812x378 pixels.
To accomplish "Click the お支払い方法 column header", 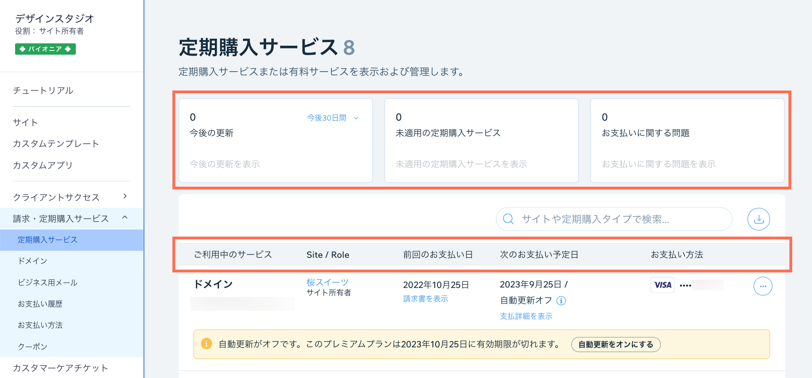I will [x=677, y=255].
